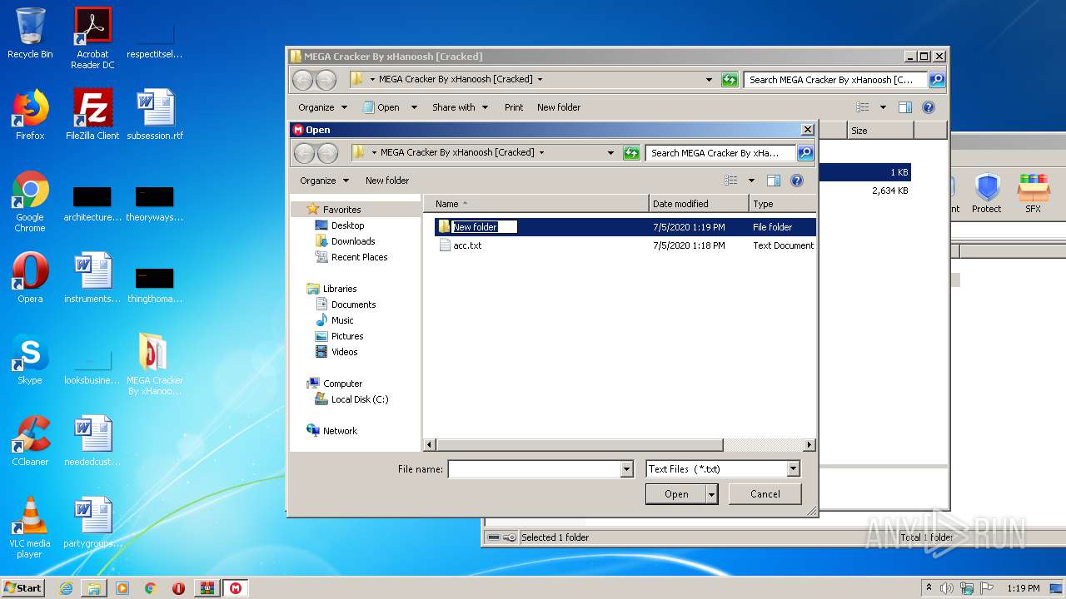Select the Acrobat Reader DC desktop shortcut
This screenshot has height=599, width=1066.
(92, 38)
